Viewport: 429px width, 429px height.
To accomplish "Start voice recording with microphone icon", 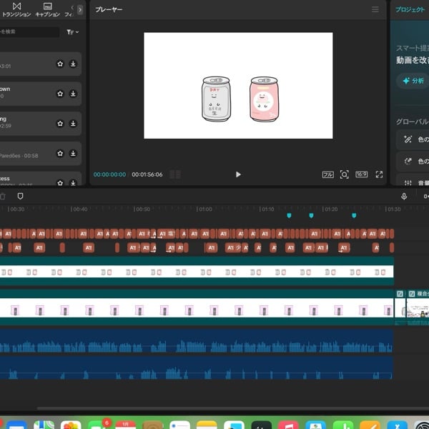I will click(x=404, y=196).
